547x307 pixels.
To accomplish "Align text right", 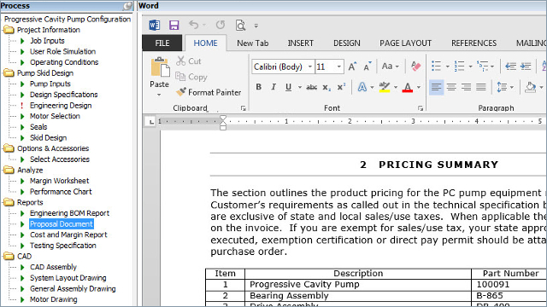I will [x=466, y=87].
